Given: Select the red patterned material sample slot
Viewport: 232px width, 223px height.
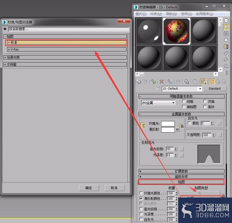Looking at the screenshot, I should coord(176,31).
